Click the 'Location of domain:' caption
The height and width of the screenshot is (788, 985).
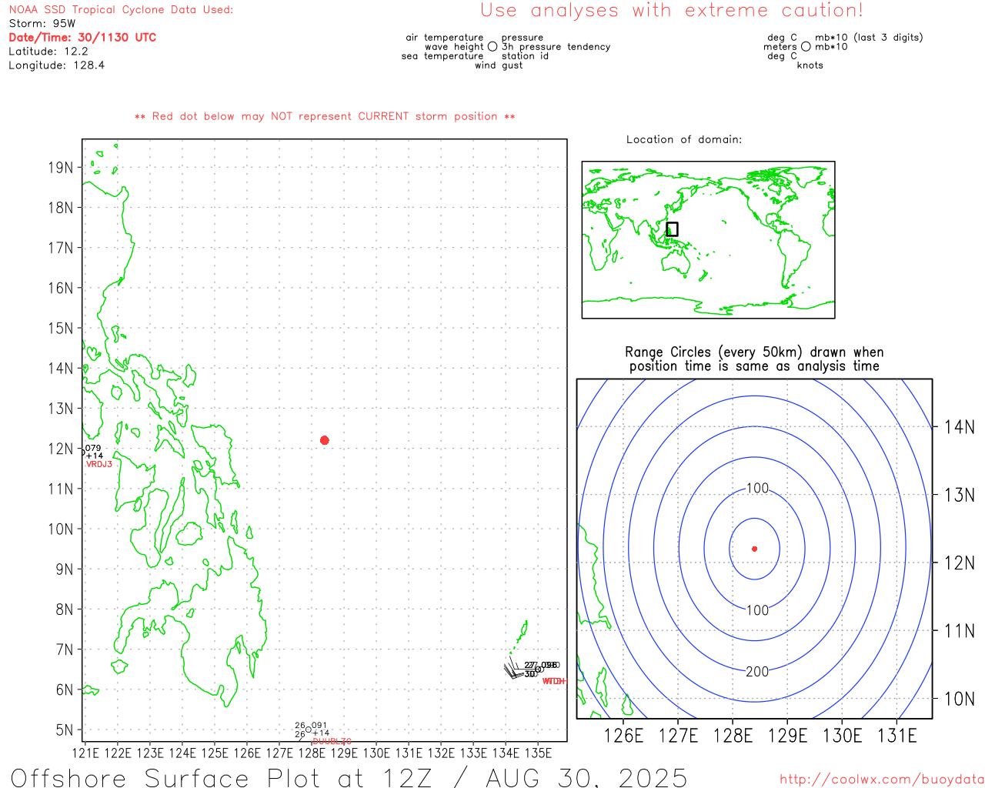pyautogui.click(x=684, y=139)
